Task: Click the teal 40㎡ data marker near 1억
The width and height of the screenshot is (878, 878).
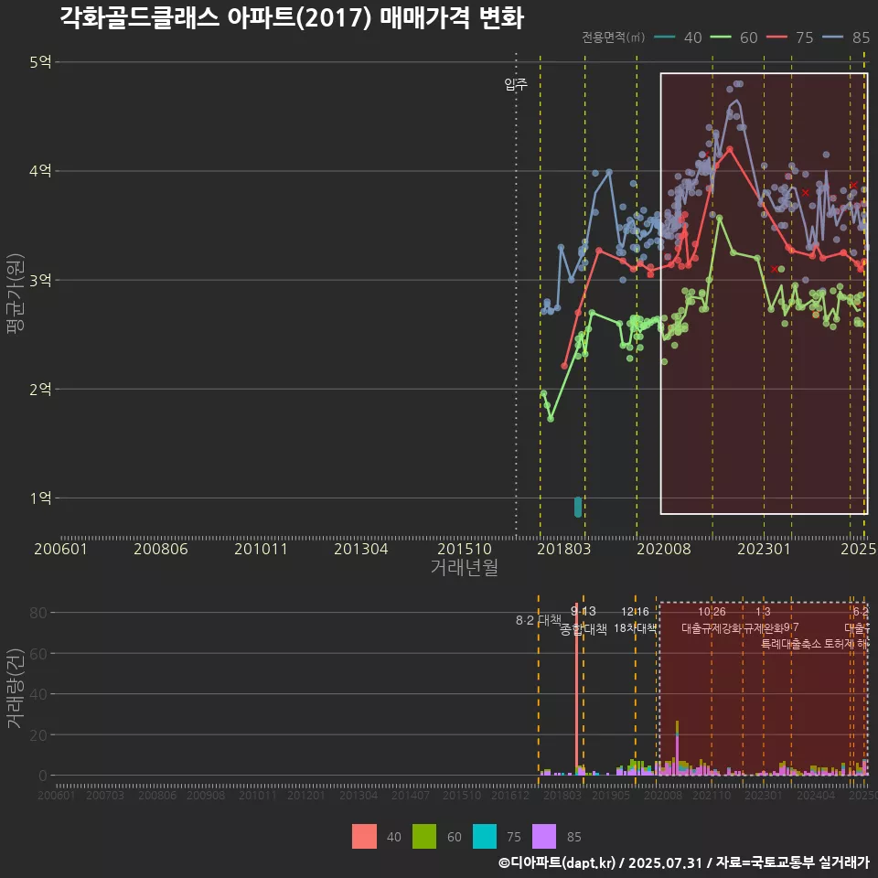Action: click(578, 507)
